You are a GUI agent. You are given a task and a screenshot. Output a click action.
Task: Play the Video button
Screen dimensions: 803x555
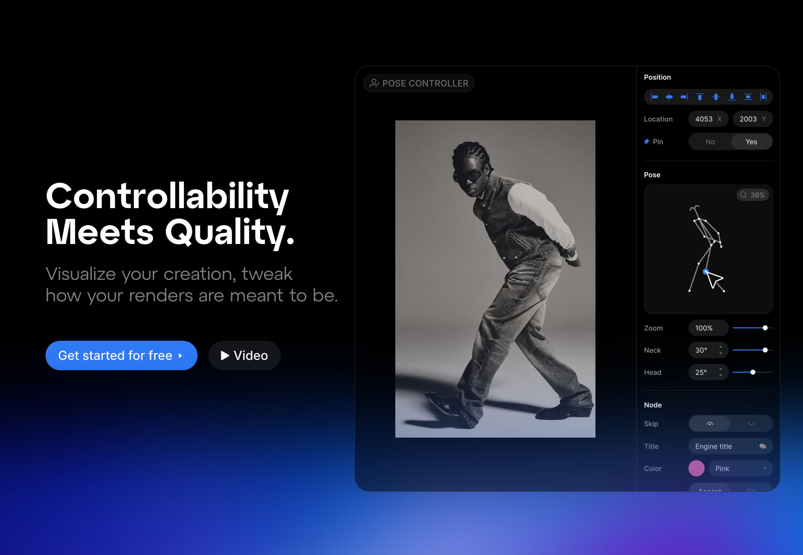[x=244, y=355]
